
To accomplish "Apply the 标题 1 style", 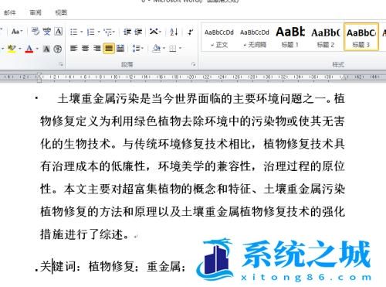I will (290, 37).
